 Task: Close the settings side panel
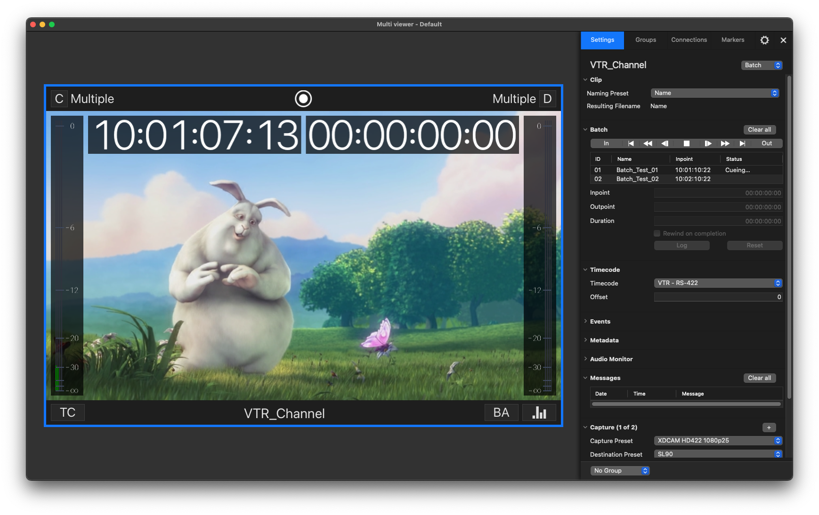tap(783, 40)
